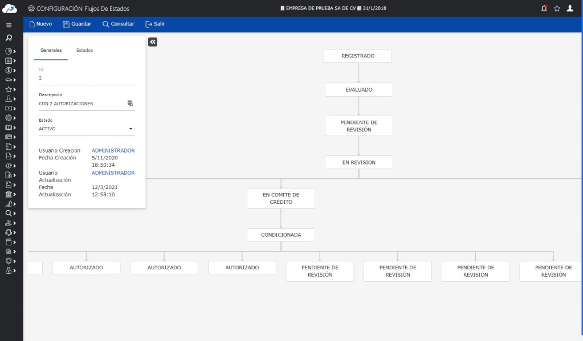Click the sidebar search menu icon

pos(9,38)
